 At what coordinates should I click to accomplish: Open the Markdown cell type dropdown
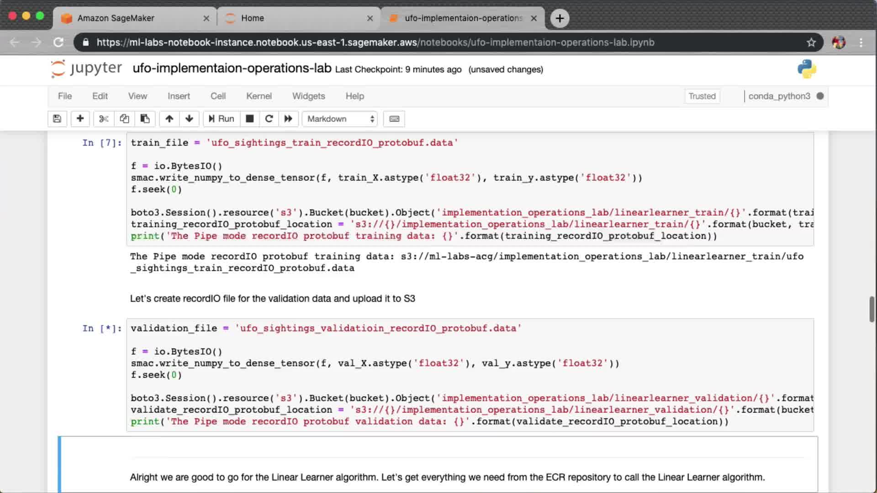(x=340, y=119)
